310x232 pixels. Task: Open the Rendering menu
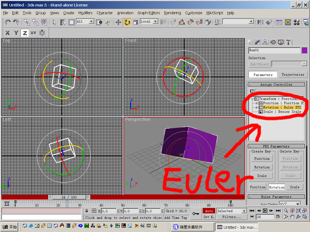click(x=172, y=13)
